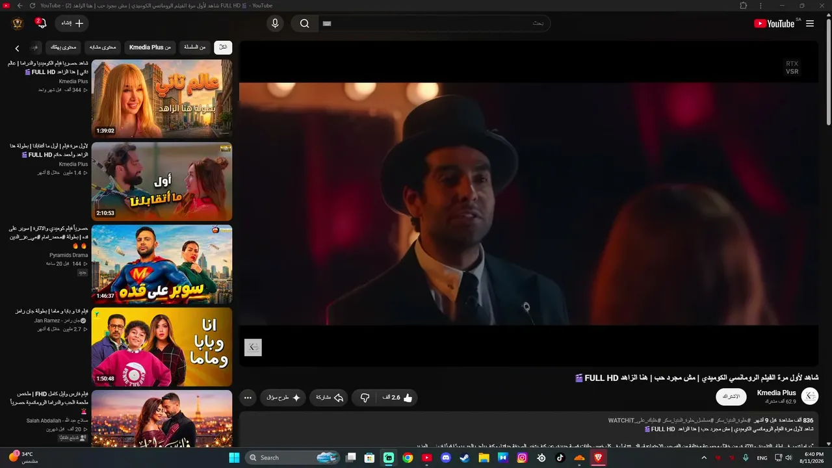Open Google Chrome from the taskbar
The height and width of the screenshot is (468, 832).
[408, 458]
